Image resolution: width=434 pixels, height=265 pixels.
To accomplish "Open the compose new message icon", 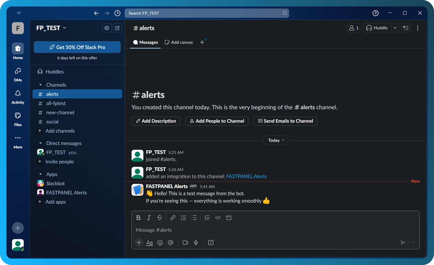I will pyautogui.click(x=117, y=28).
